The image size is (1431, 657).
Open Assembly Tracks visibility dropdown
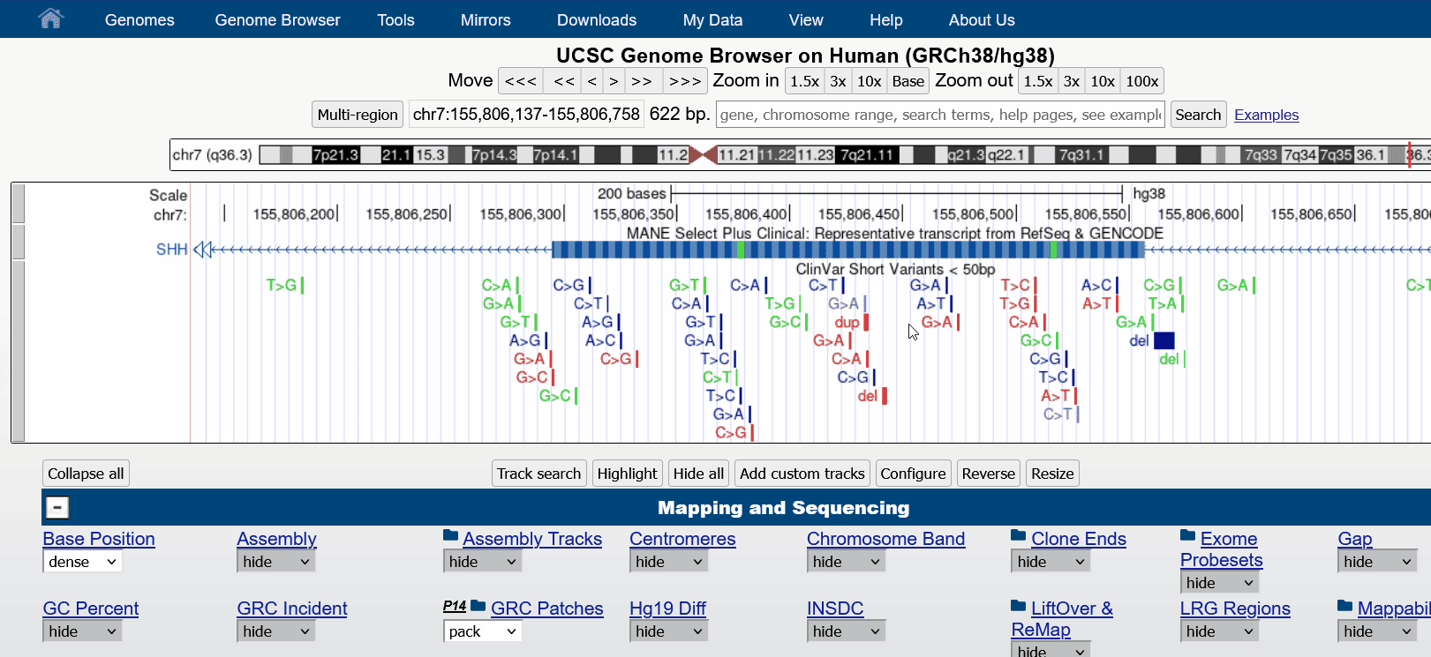(483, 562)
